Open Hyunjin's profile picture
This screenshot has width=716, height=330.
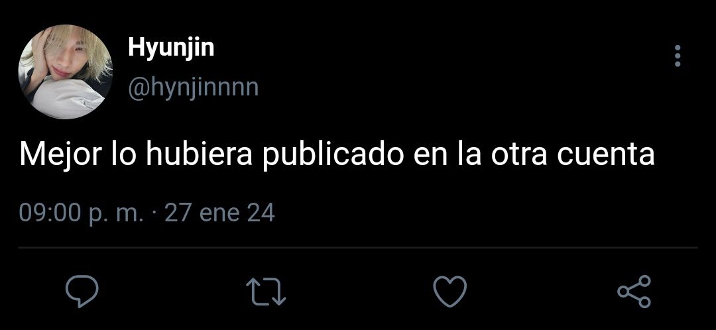[x=65, y=72]
